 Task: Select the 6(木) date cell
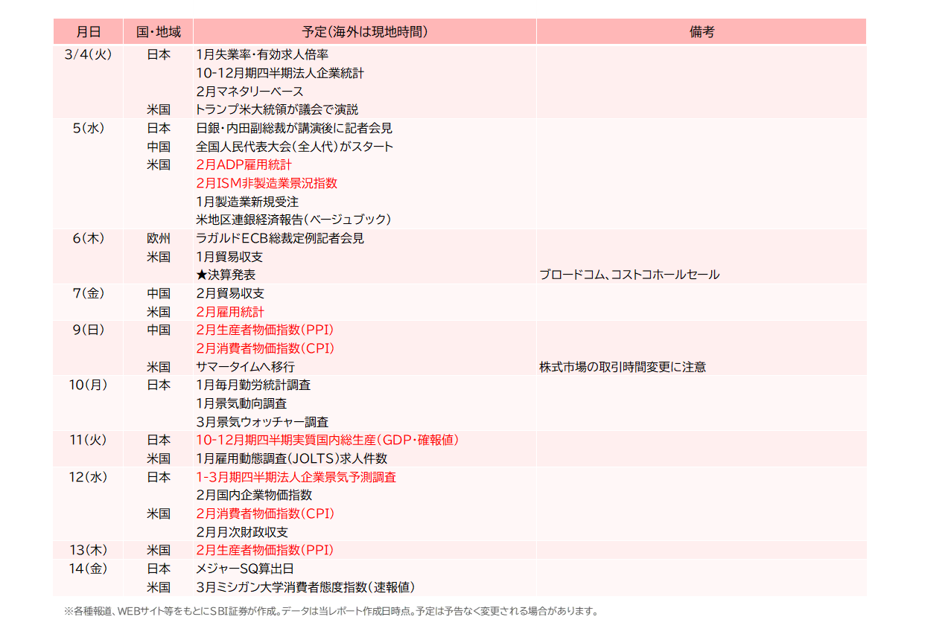[89, 238]
